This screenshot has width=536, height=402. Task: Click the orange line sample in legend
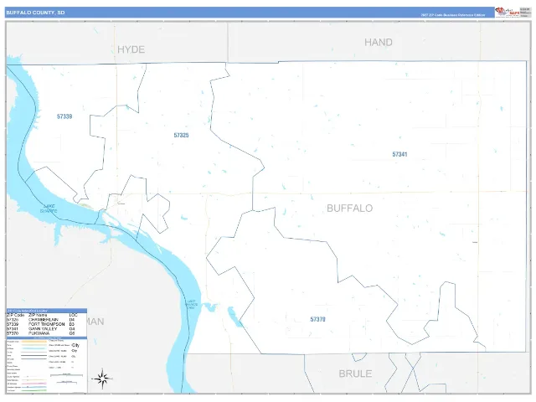pyautogui.click(x=34, y=342)
